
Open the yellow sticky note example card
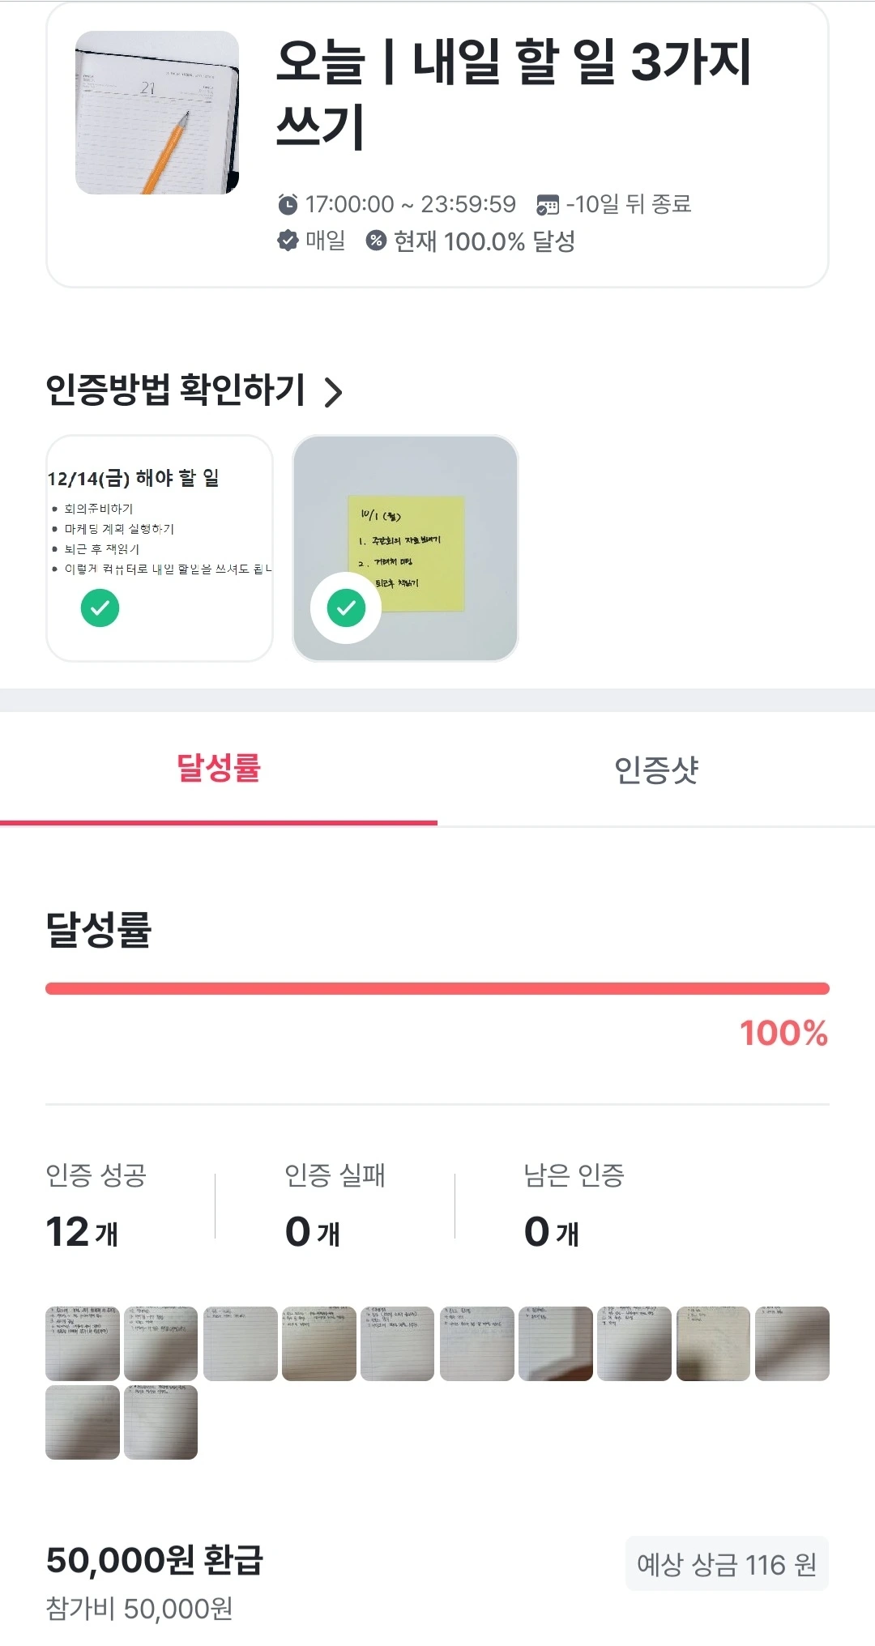405,548
